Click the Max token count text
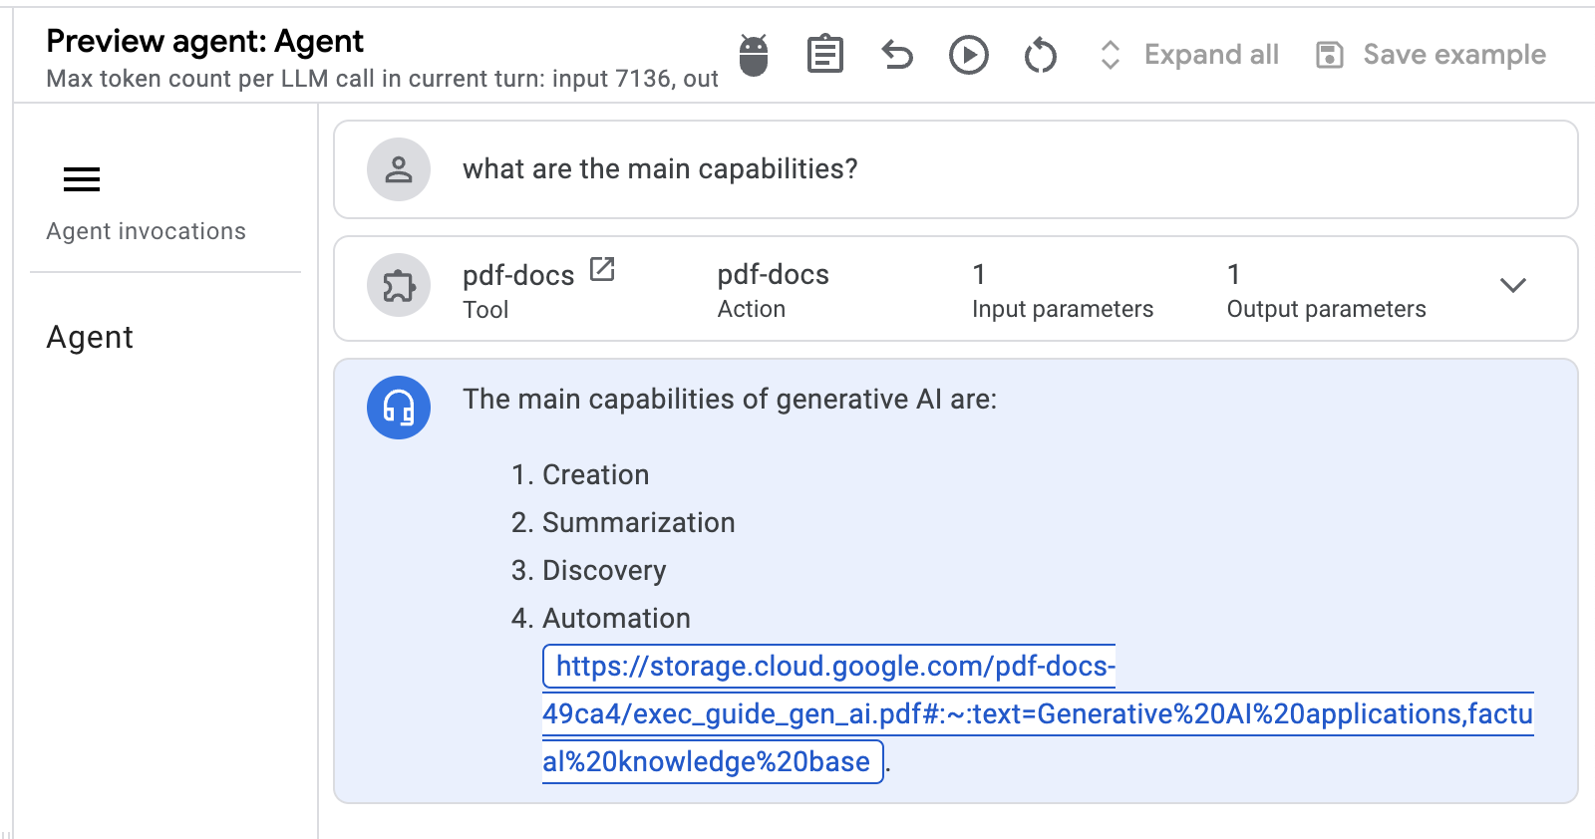This screenshot has width=1595, height=839. [382, 79]
